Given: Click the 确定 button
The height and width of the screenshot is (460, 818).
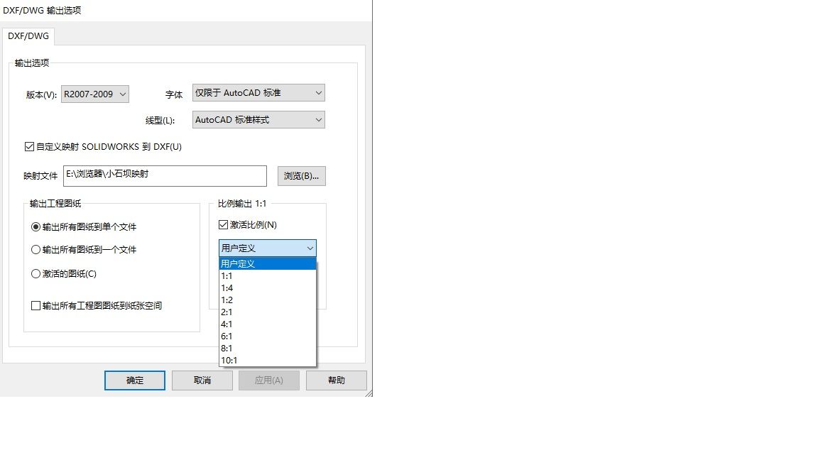Looking at the screenshot, I should click(x=135, y=380).
